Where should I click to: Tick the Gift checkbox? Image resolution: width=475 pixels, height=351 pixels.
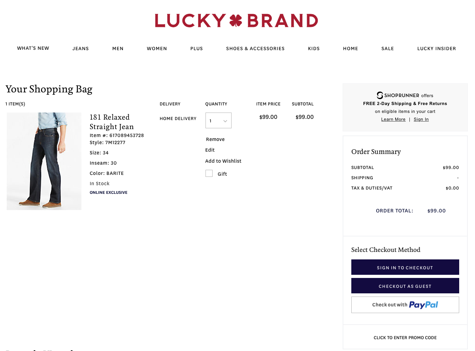209,173
